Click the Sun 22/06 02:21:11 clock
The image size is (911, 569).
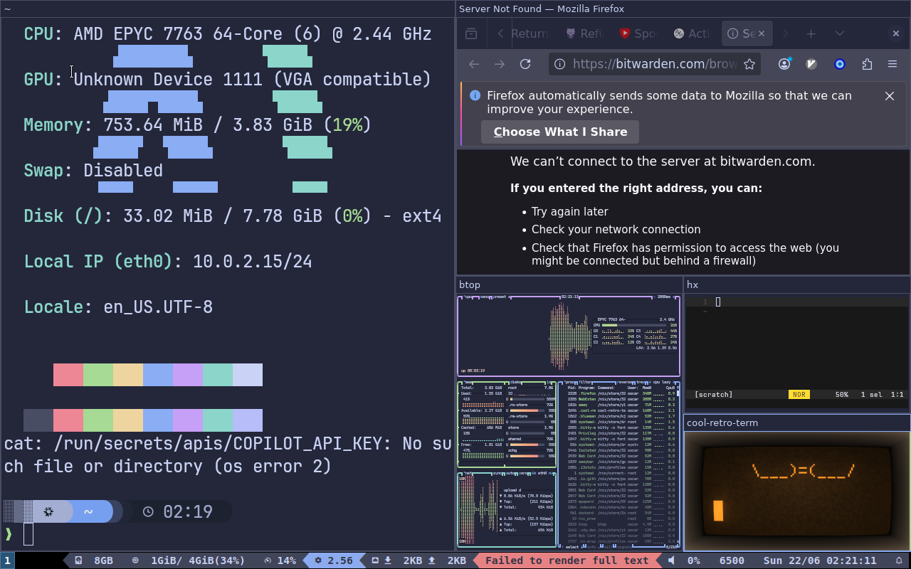tap(820, 560)
